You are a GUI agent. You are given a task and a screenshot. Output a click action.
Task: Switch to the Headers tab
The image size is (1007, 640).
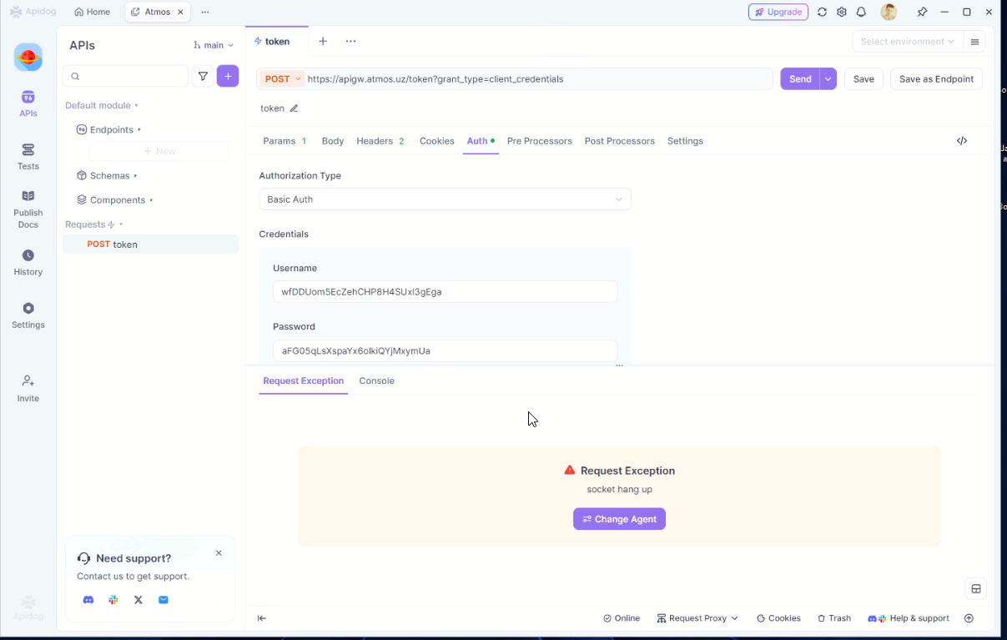pos(380,141)
